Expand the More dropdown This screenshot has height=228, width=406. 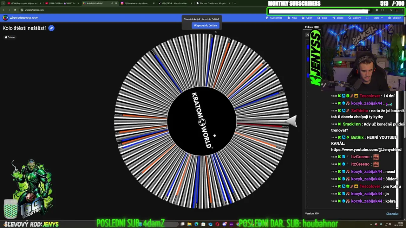point(378,18)
